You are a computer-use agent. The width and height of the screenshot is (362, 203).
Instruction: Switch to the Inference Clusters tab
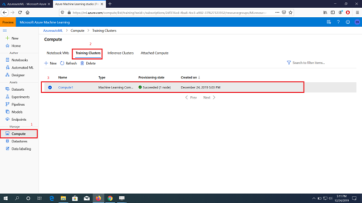pos(120,53)
